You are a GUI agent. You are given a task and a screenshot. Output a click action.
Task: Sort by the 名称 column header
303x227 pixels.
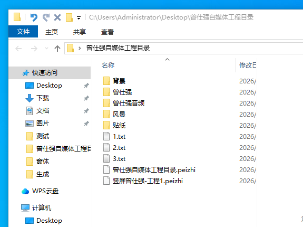click(108, 65)
